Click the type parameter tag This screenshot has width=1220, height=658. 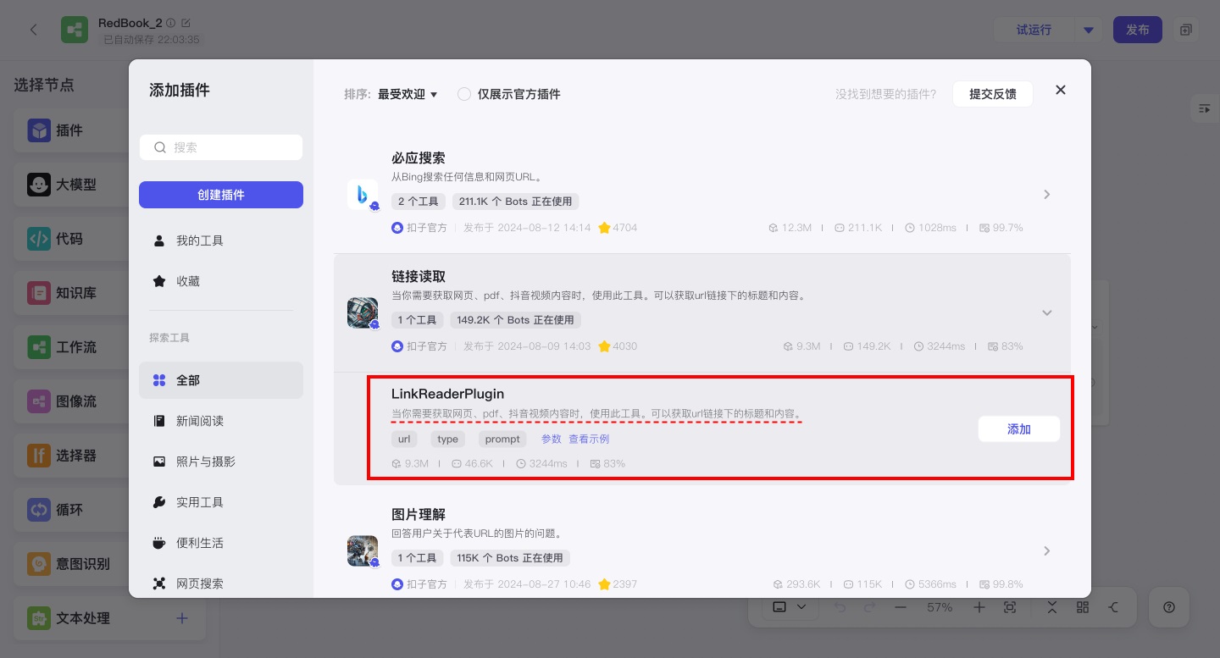click(x=448, y=439)
